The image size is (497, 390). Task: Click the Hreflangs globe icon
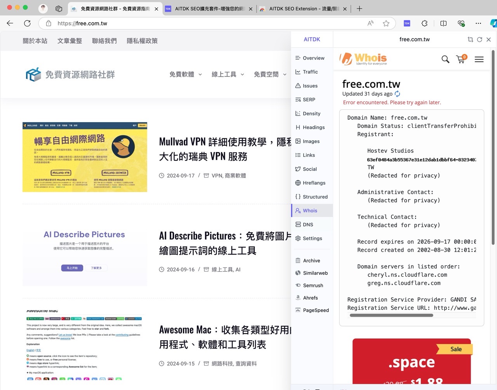(x=298, y=183)
